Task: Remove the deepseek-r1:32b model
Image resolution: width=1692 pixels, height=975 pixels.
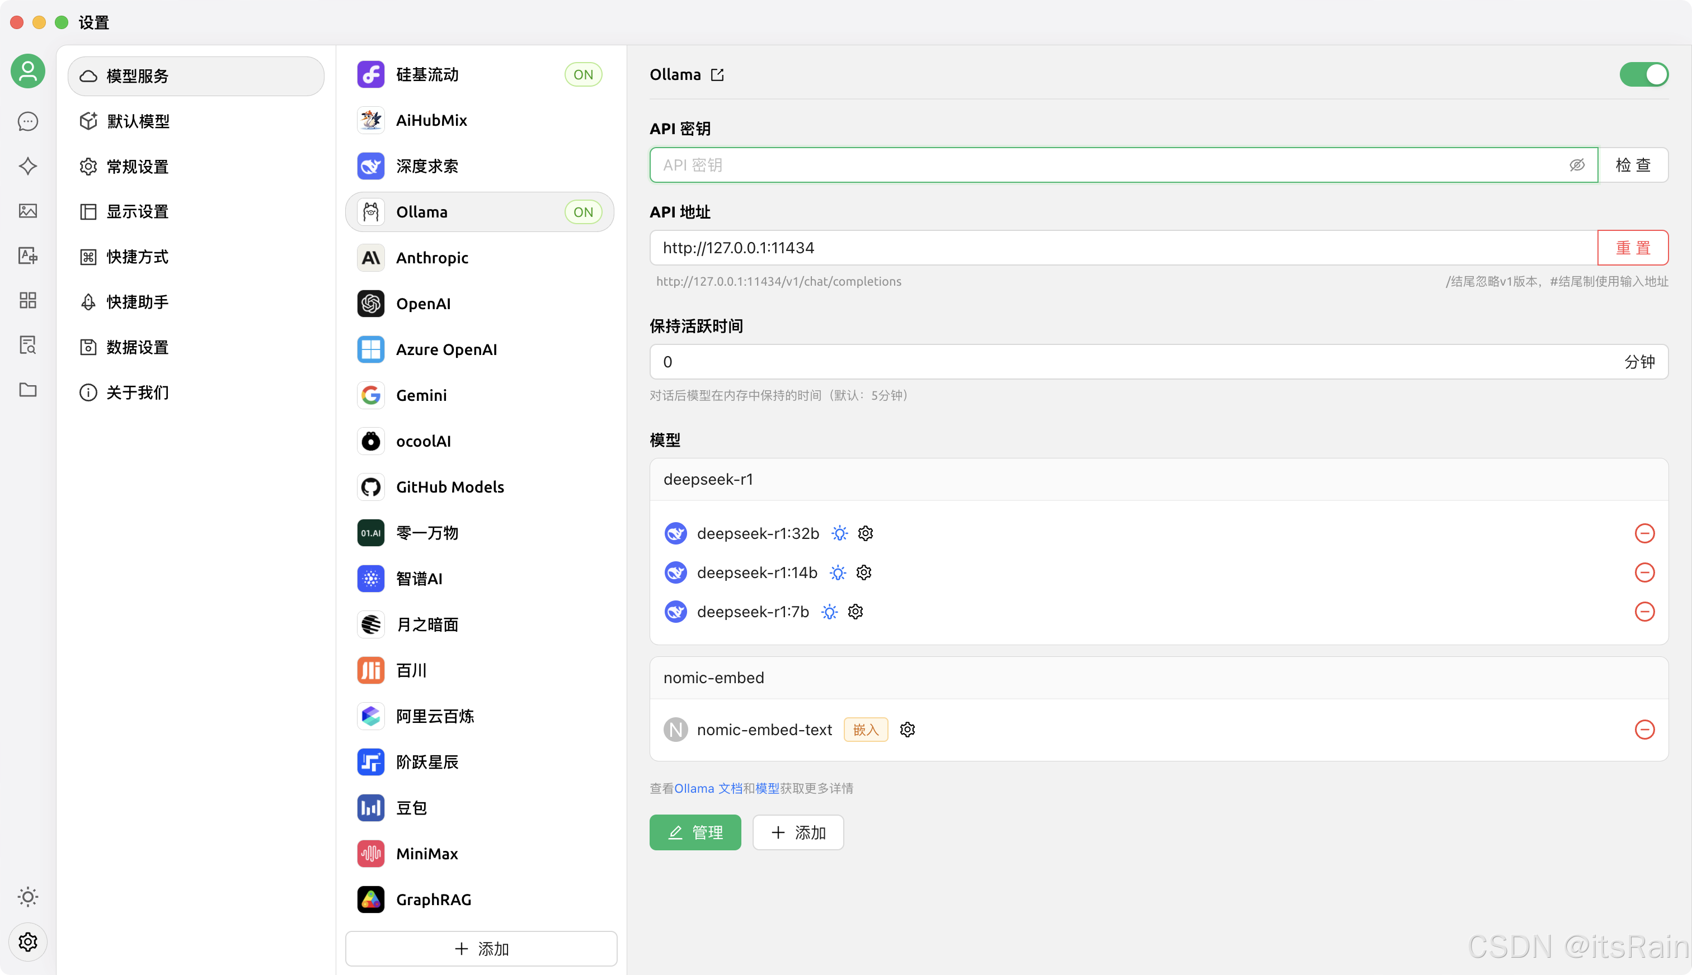Action: pos(1644,533)
